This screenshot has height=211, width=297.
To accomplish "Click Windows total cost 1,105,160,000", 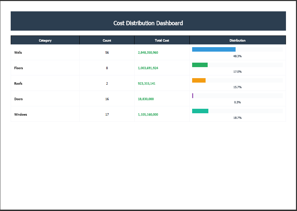I will tap(148, 114).
